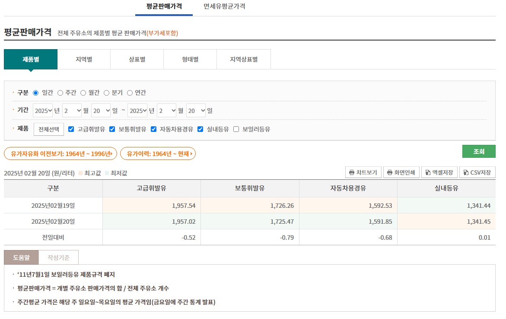Click the printer icon on 화면인쇄 button
The height and width of the screenshot is (319, 506).
click(x=389, y=172)
